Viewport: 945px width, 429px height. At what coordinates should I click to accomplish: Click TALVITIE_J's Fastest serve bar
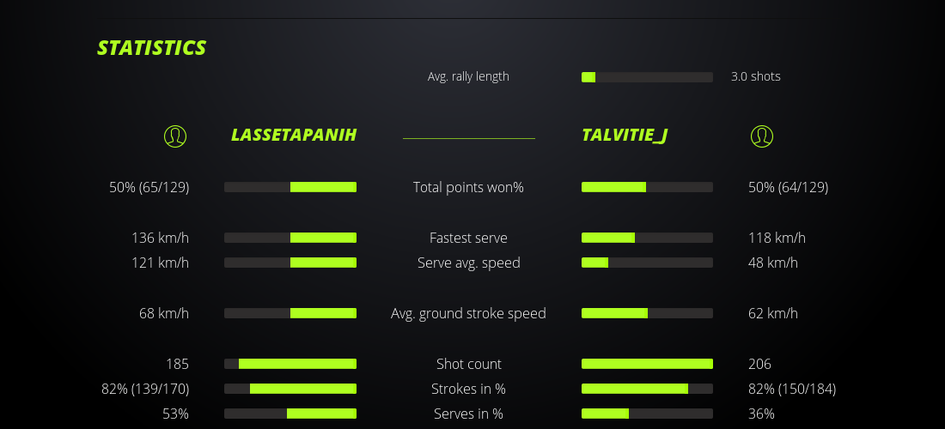pyautogui.click(x=647, y=238)
